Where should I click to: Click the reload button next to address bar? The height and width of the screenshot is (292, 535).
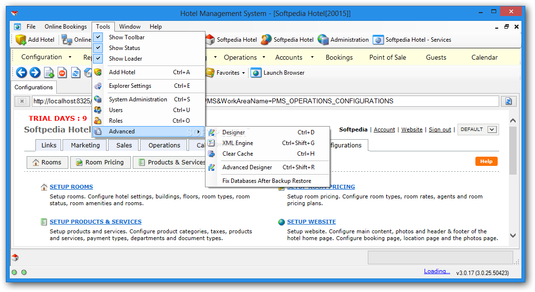[508, 101]
